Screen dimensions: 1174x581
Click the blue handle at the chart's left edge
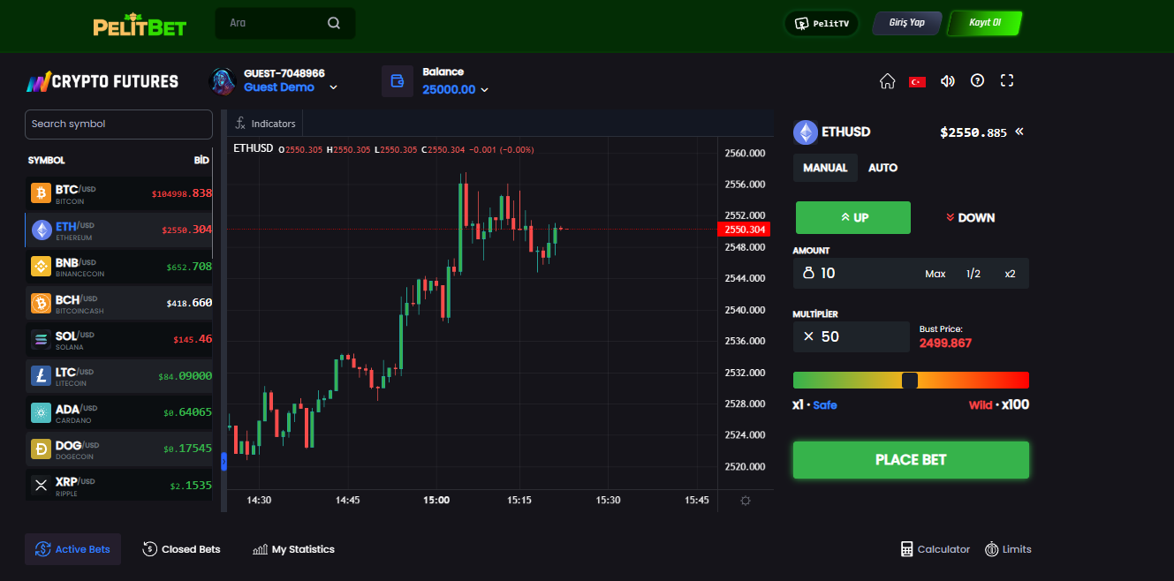[x=223, y=461]
